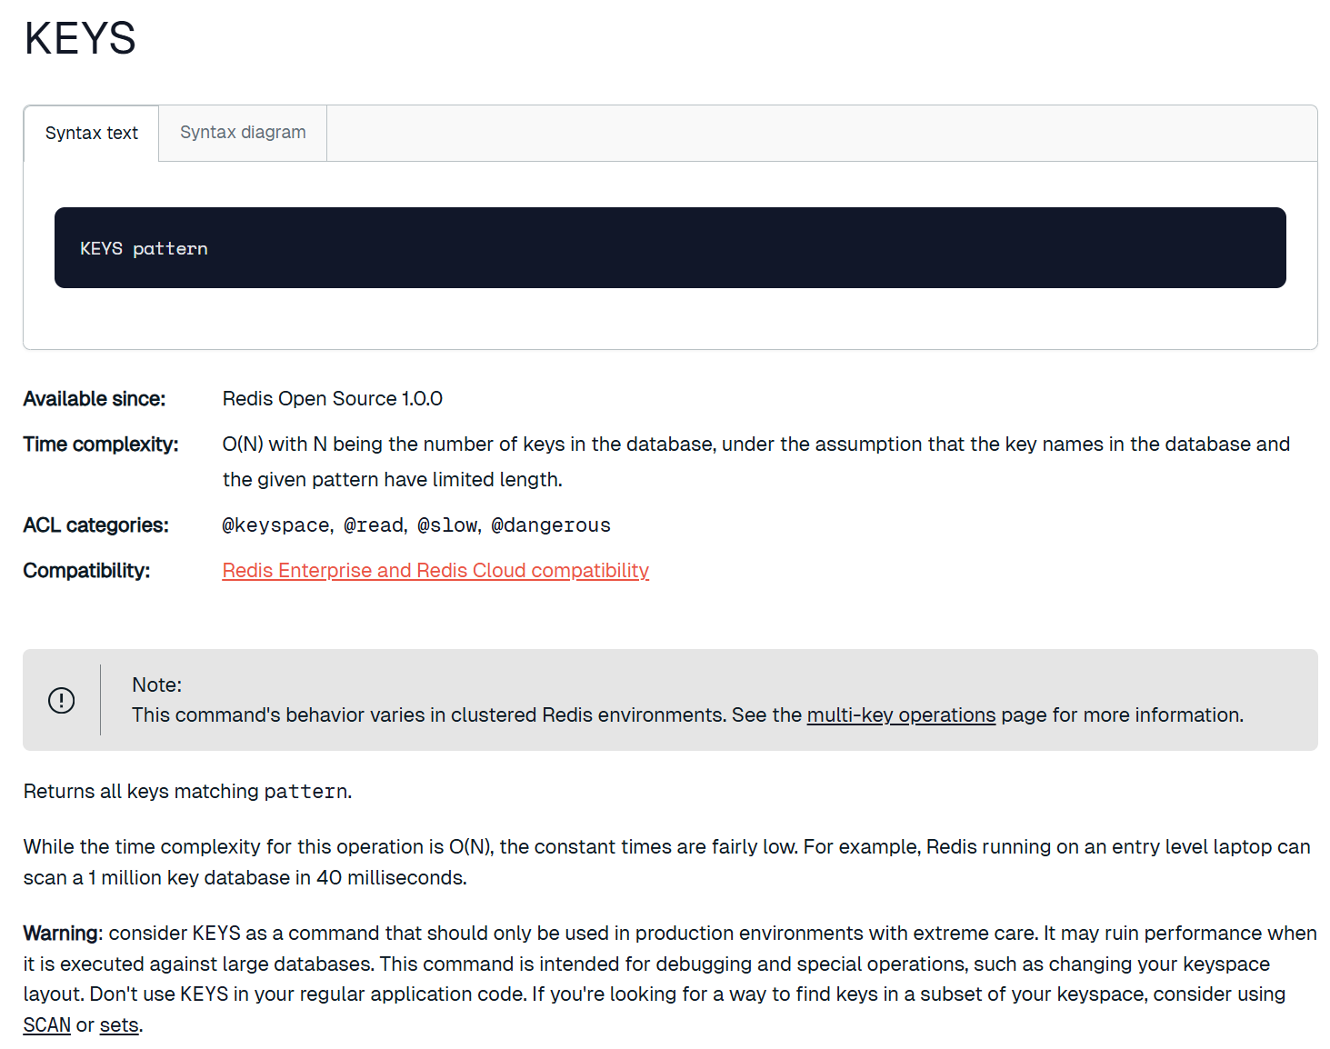This screenshot has width=1330, height=1049.
Task: Click the '@keyspace' ACL category
Action: 276,524
